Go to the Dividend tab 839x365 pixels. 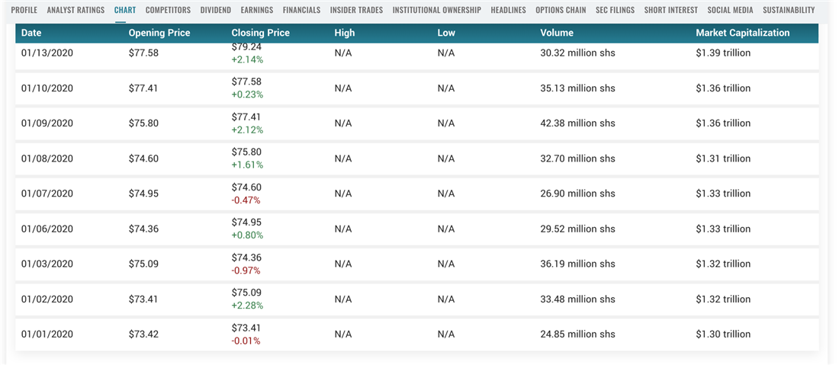click(x=216, y=10)
